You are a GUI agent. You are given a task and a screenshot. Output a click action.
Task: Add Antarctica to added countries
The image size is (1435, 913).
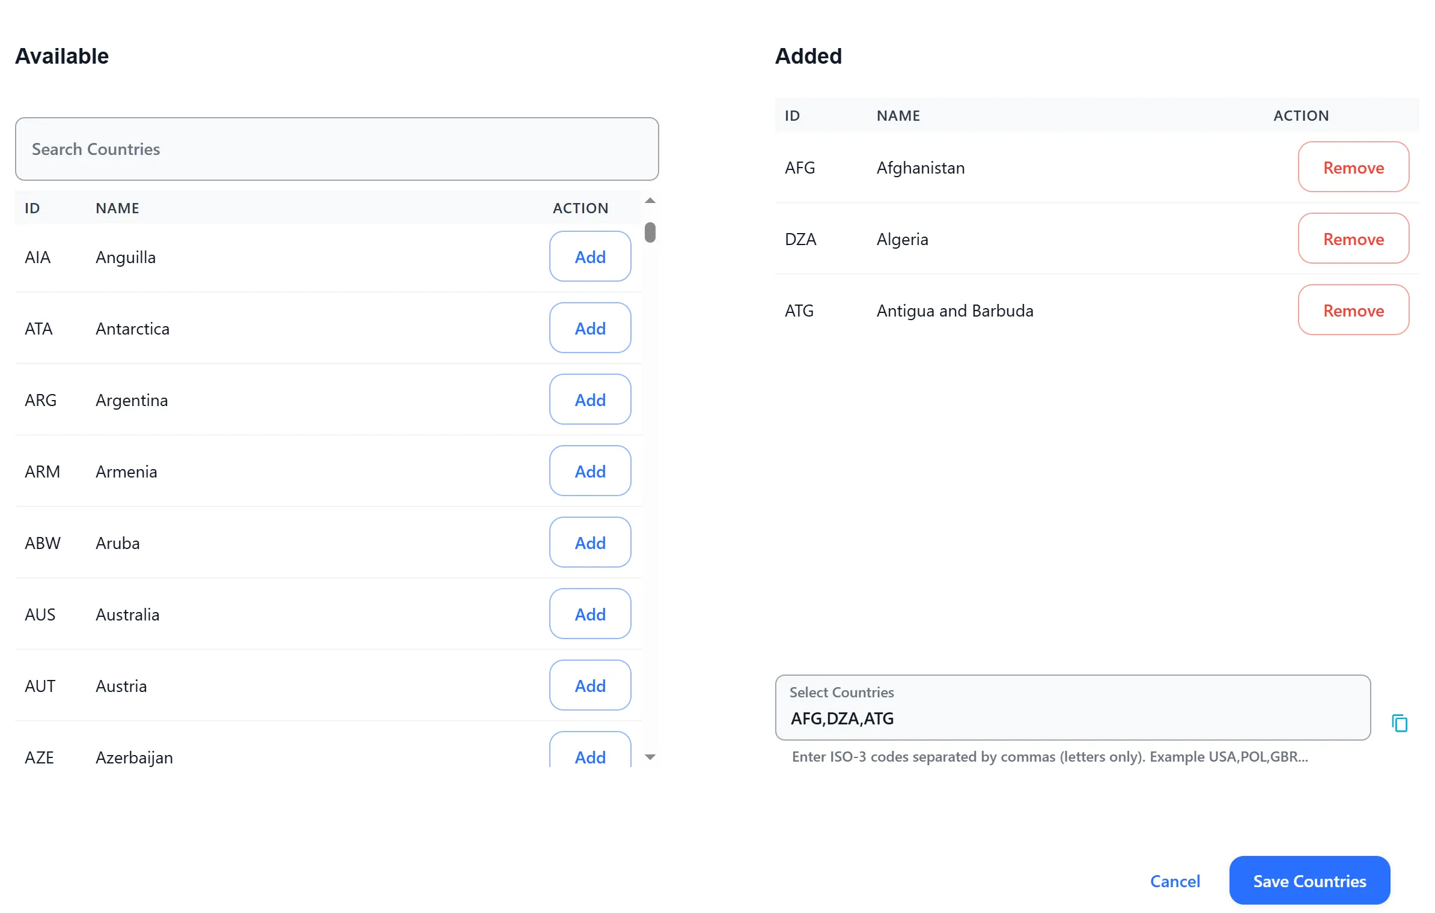click(x=590, y=329)
